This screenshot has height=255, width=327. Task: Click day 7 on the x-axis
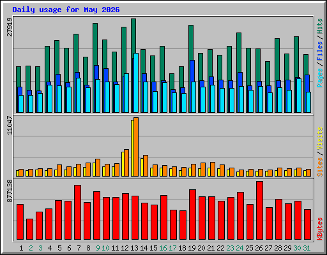(x=79, y=248)
